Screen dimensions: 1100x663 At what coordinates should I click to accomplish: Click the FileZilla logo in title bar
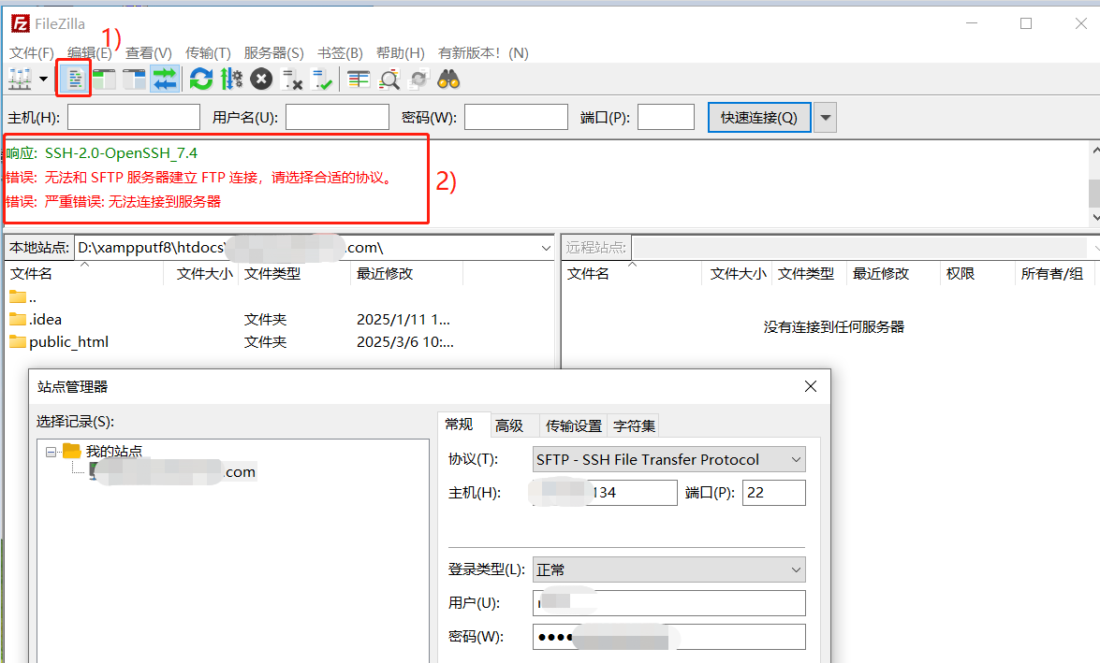coord(21,23)
